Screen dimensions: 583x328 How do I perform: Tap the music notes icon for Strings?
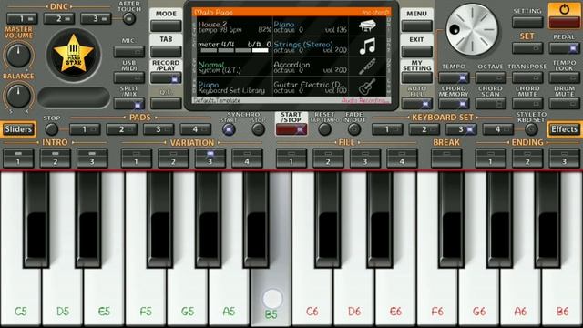point(367,46)
